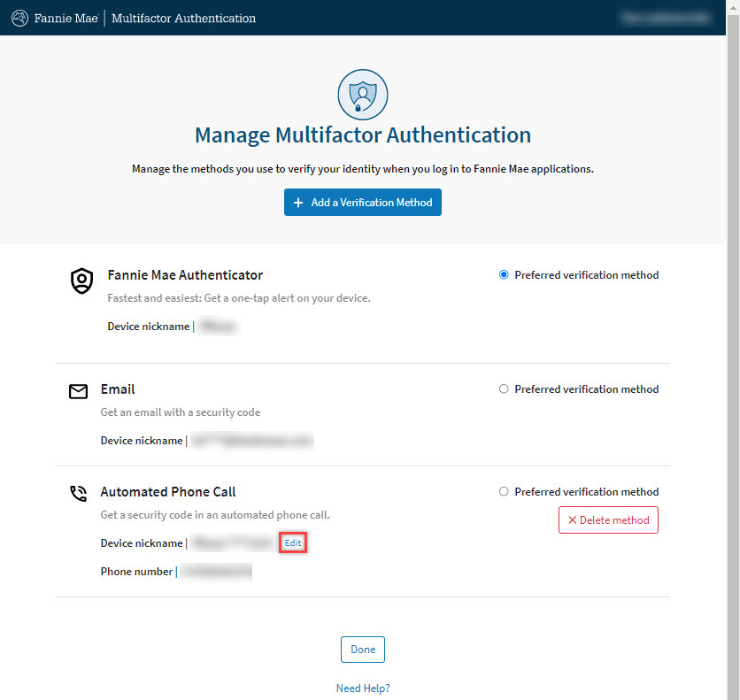Select Authenticator as preferred verification method
Screen dimensions: 740x700
tap(504, 274)
